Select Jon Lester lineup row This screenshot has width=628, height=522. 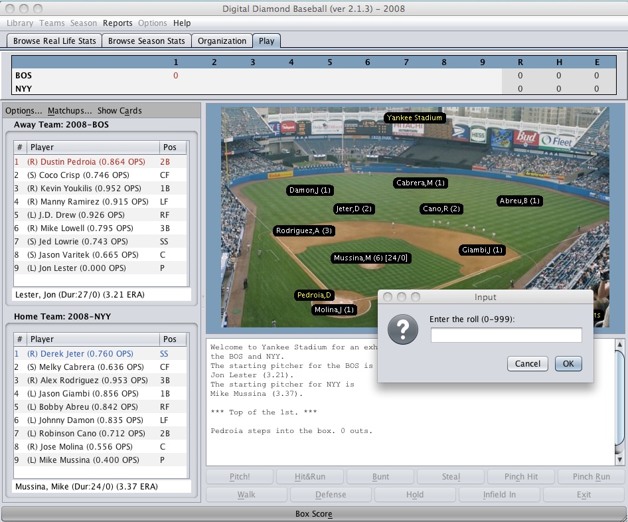pos(100,268)
